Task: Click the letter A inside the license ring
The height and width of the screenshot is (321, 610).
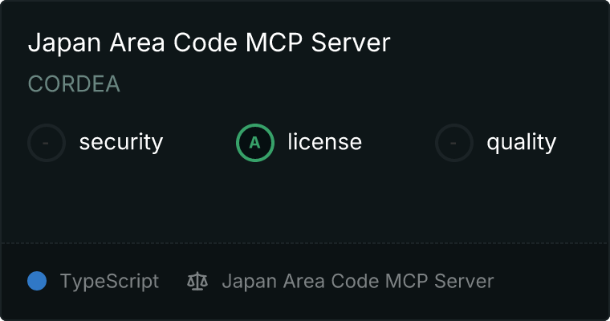Action: tap(255, 143)
